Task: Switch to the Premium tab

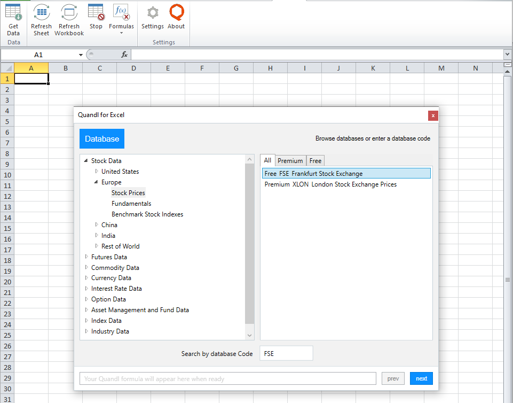Action: click(x=290, y=160)
